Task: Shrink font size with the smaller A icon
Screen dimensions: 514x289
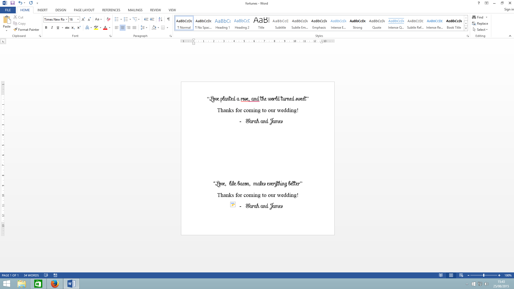Action: [89, 19]
